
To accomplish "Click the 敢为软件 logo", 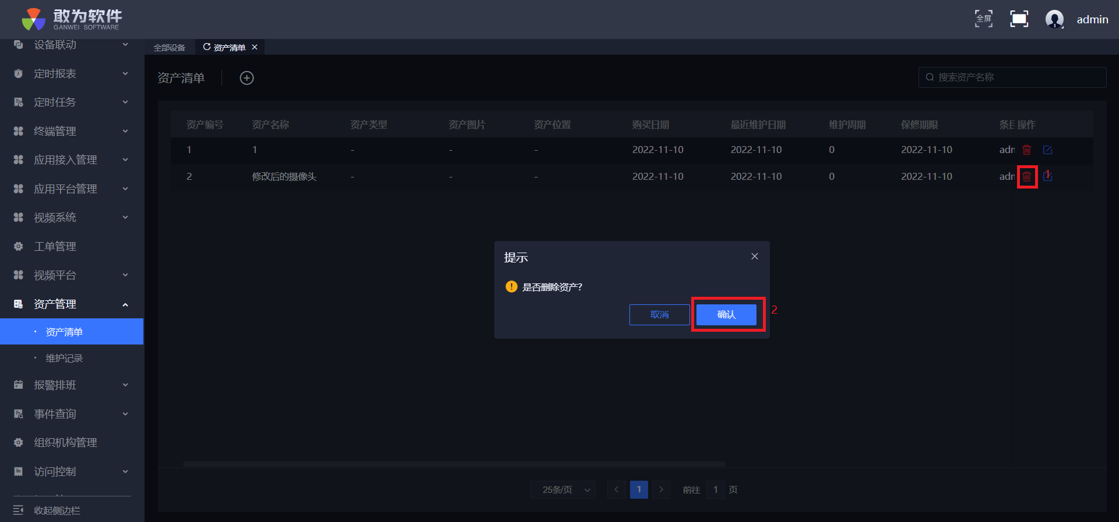I will (72, 19).
